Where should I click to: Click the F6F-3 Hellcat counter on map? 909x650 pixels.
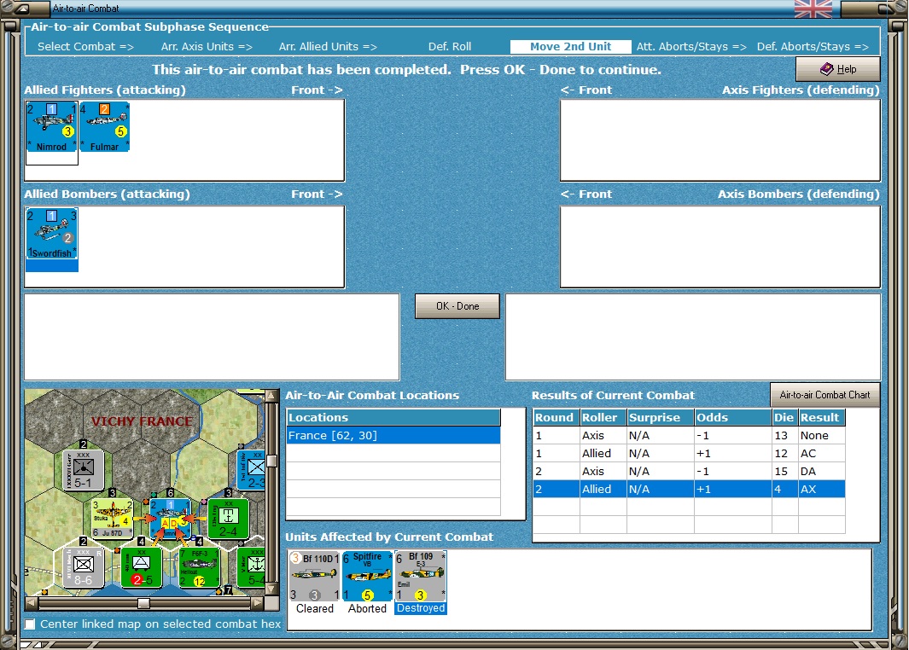pos(200,568)
